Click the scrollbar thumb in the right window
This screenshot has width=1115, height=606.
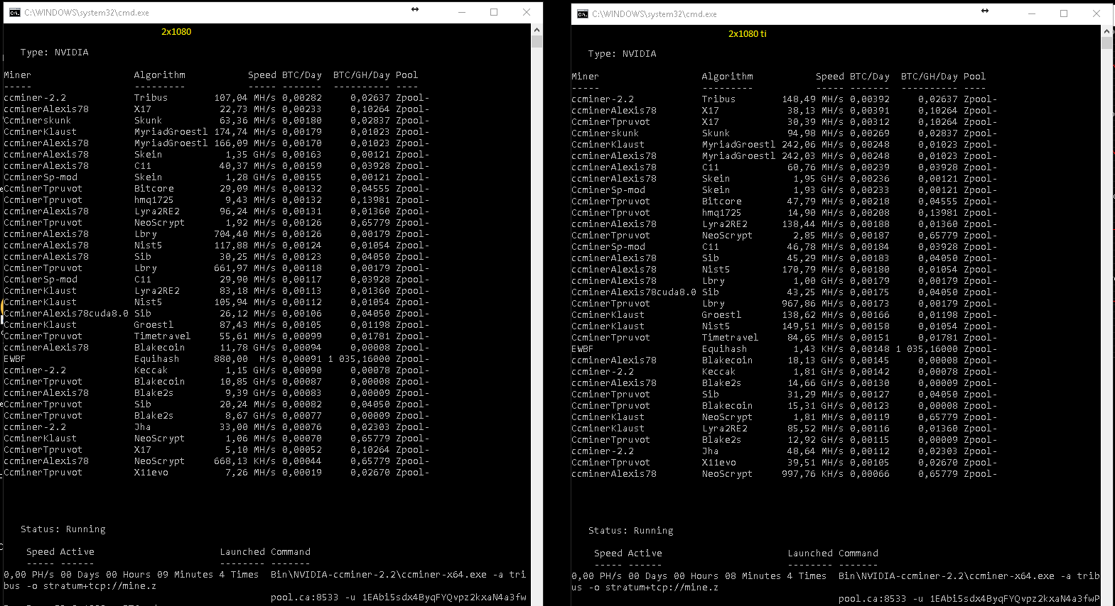pyautogui.click(x=1107, y=43)
